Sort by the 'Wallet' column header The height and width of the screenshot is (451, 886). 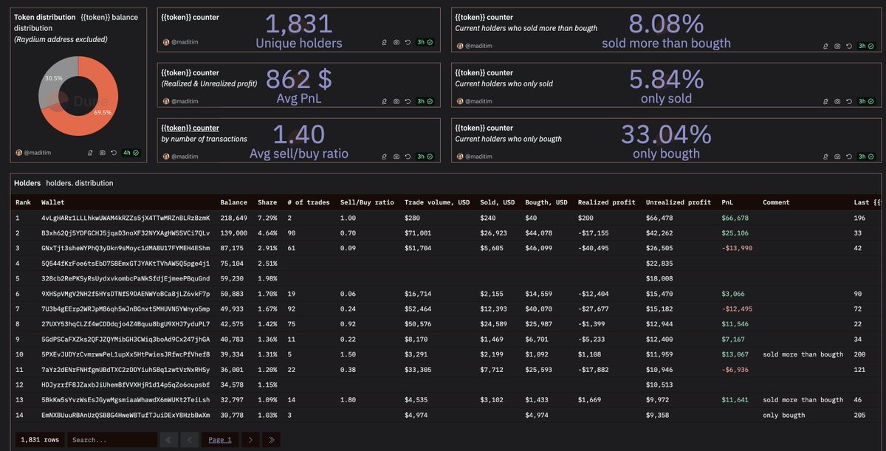[x=53, y=202]
